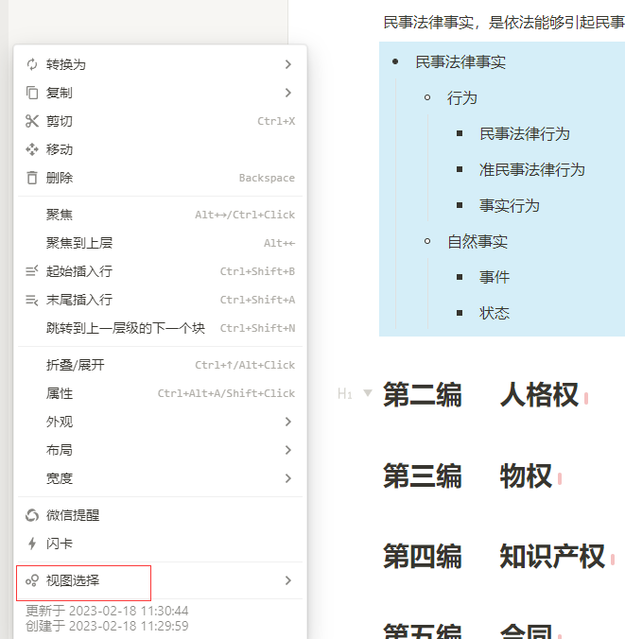Screen dimensions: 625x639
Task: Click the 准民事法律行为 list item
Action: (532, 169)
